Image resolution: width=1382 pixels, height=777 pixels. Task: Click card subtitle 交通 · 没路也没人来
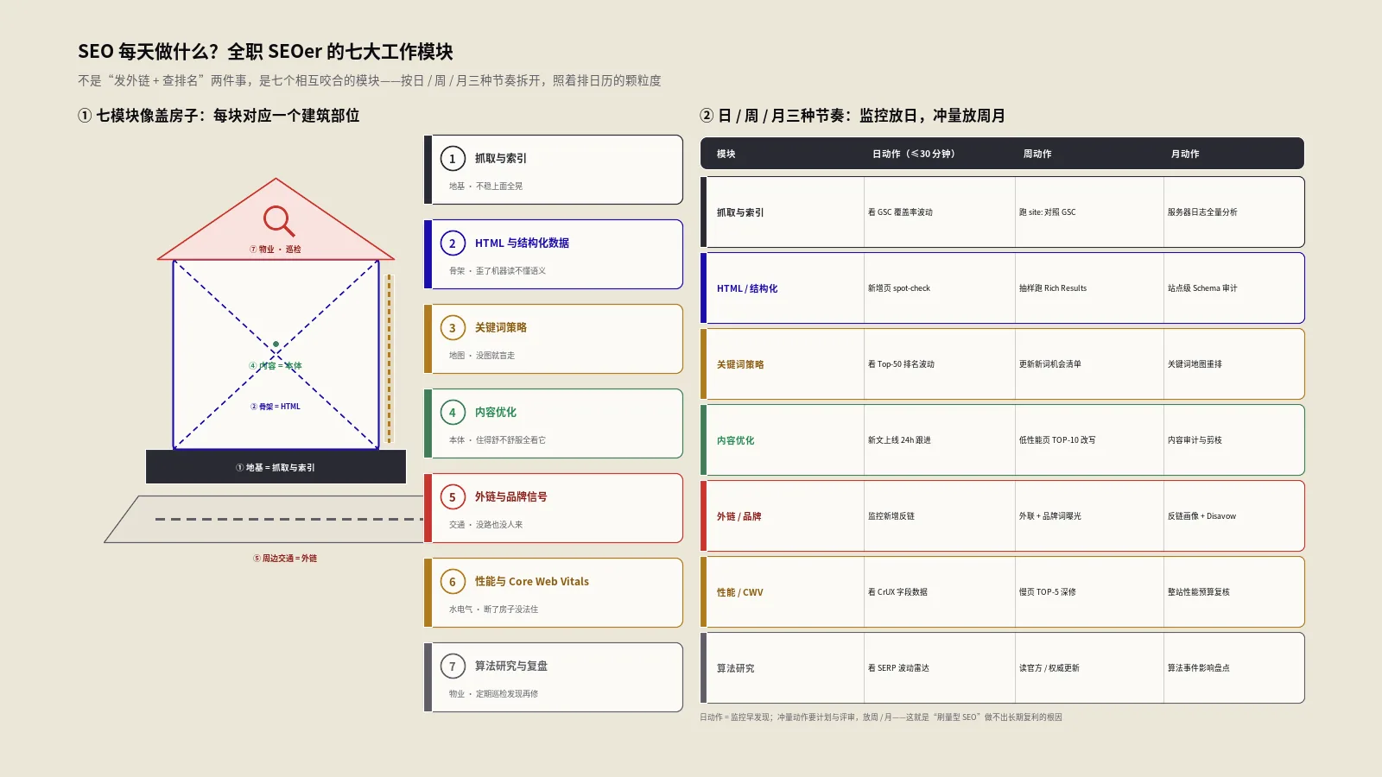point(485,525)
